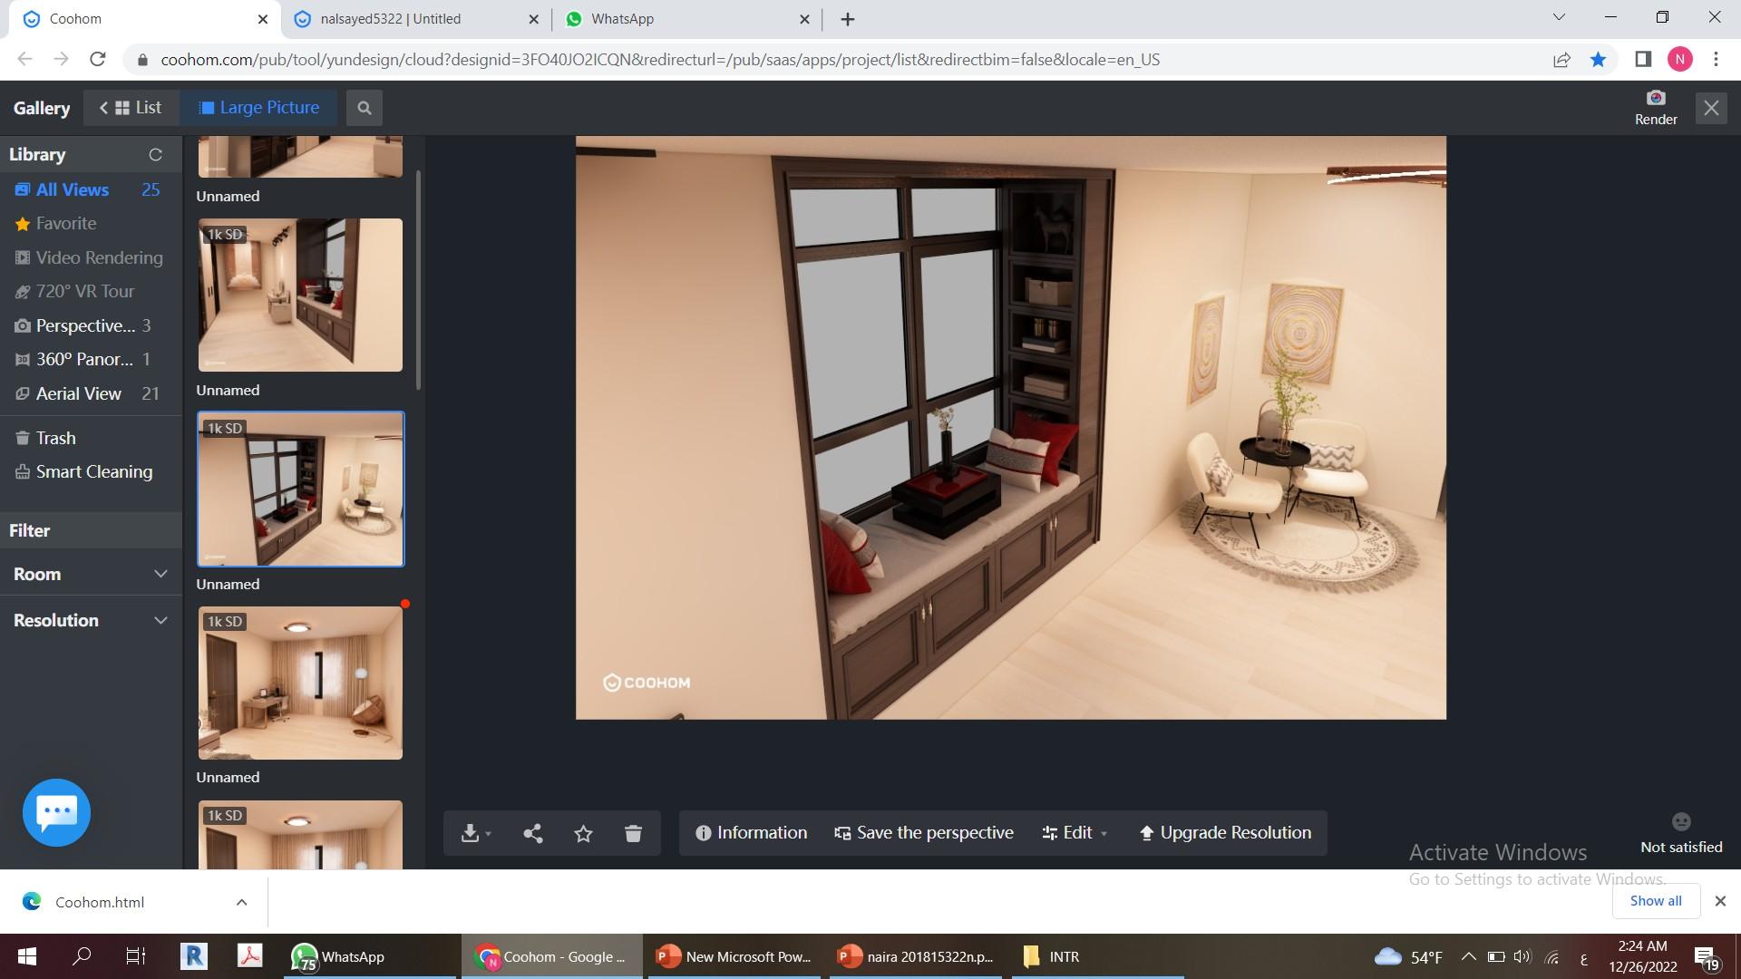Delete the render using the trash icon
The height and width of the screenshot is (979, 1741).
[x=633, y=833]
